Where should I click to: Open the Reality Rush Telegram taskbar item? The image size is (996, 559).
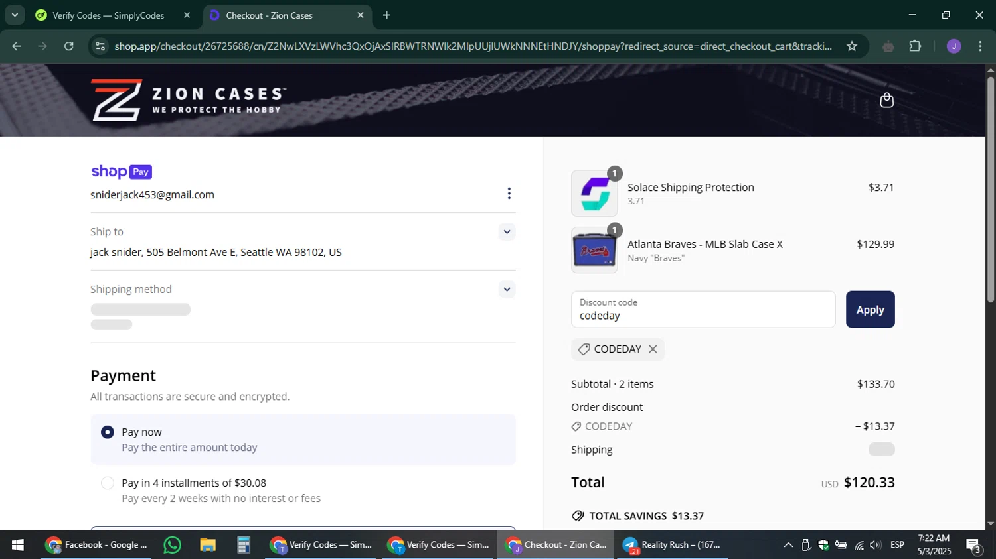point(673,545)
